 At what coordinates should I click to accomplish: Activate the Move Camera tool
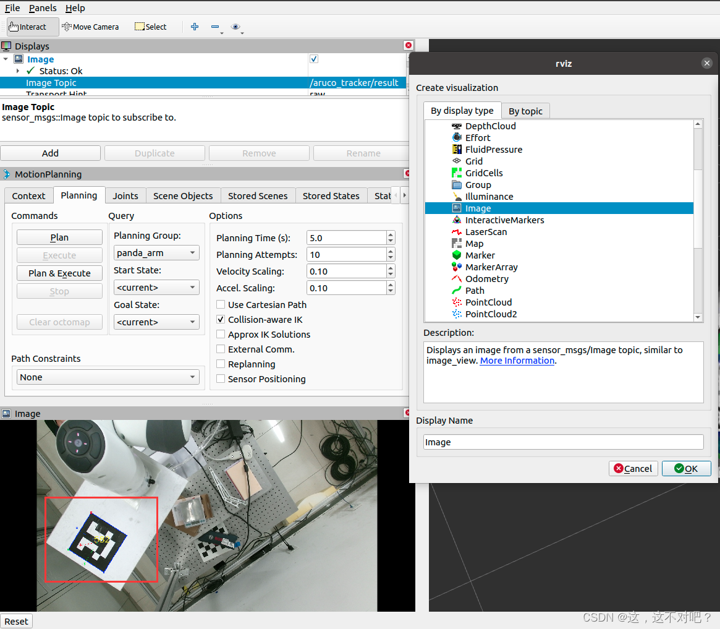[x=90, y=27]
